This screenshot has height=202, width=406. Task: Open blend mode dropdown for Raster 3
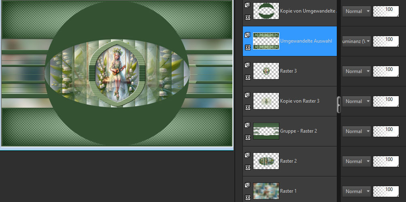pos(357,71)
